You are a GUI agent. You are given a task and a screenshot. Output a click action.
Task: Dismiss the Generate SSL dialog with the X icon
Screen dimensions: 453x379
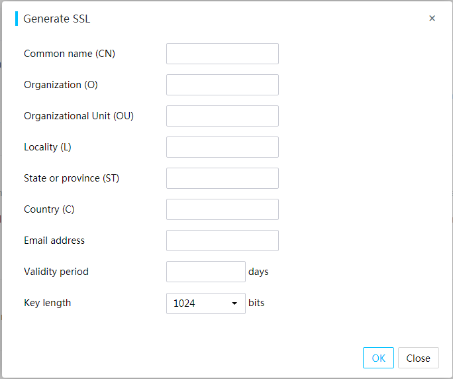pyautogui.click(x=432, y=18)
